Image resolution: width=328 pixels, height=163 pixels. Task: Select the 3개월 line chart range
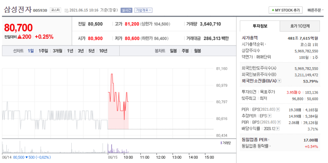pyautogui.click(x=58, y=51)
